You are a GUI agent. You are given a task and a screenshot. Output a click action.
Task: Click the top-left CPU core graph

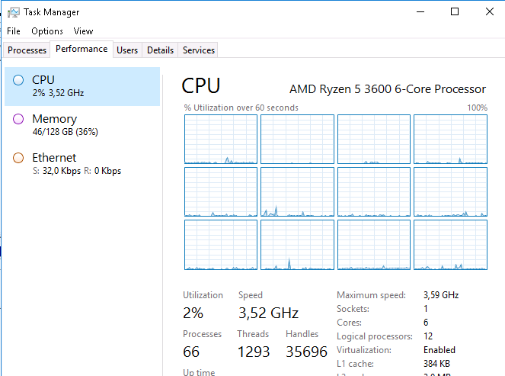tap(221, 140)
